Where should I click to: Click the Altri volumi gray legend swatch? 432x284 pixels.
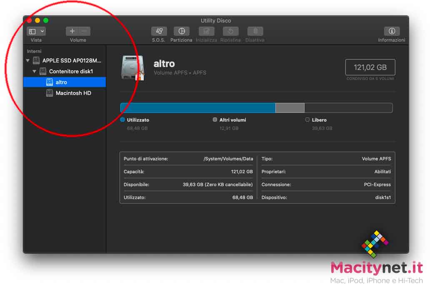pos(215,120)
